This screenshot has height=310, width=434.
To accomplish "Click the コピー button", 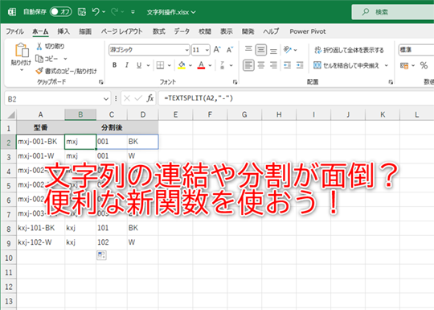I will point(47,59).
